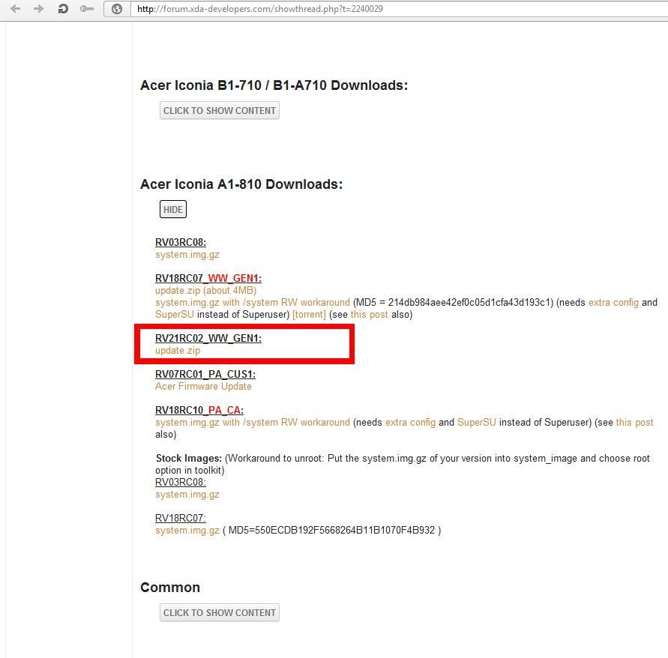The image size is (668, 658).
Task: Focus the address bar with the XDA URL
Action: point(400,9)
